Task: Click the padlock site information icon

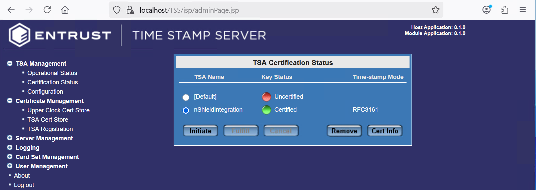Action: tap(130, 10)
